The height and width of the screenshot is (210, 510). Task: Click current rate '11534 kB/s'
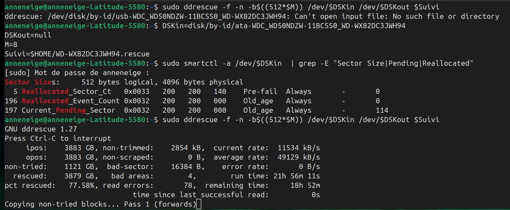coord(299,148)
